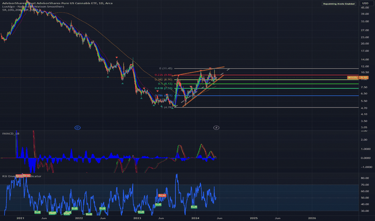Click the Fib level label 0.236 (9.88)

(163, 75)
